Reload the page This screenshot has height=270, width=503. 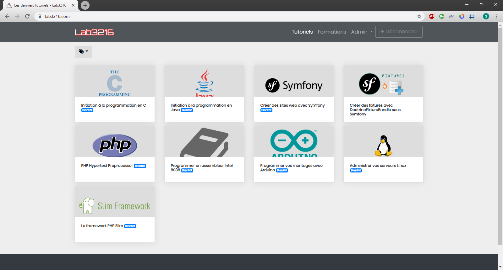point(27,16)
